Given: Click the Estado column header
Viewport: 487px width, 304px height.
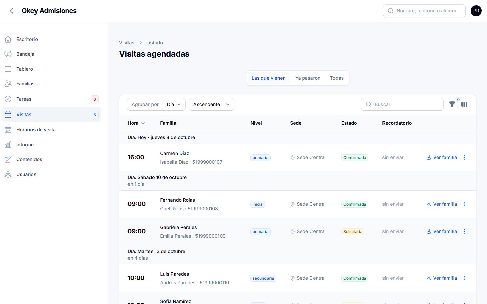Looking at the screenshot, I should [349, 123].
